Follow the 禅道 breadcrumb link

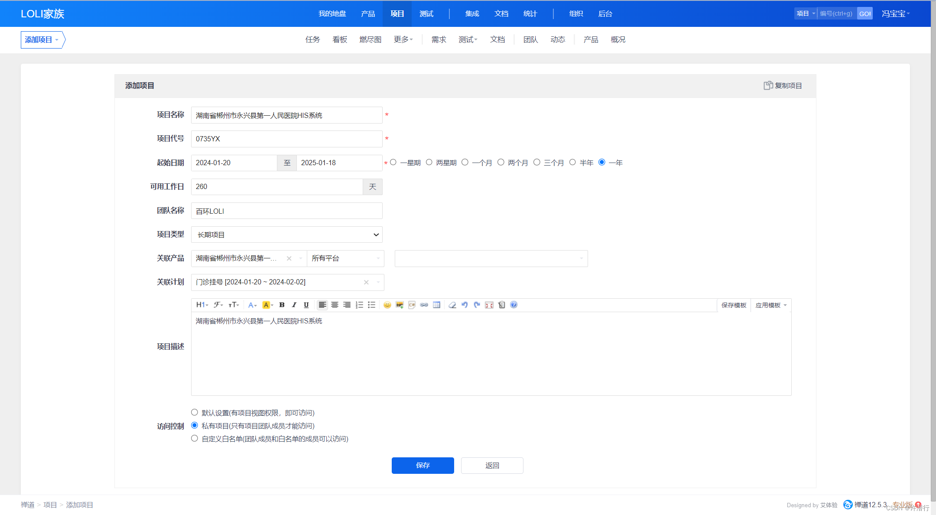click(x=27, y=505)
